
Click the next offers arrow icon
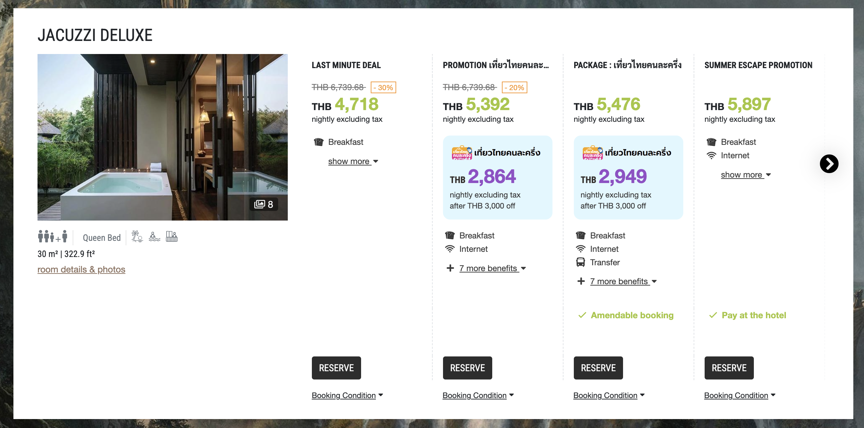[829, 164]
